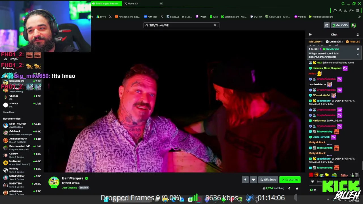This screenshot has height=204, width=363.
Task: Open Cabrzy recommended channel
Action: coord(22,155)
